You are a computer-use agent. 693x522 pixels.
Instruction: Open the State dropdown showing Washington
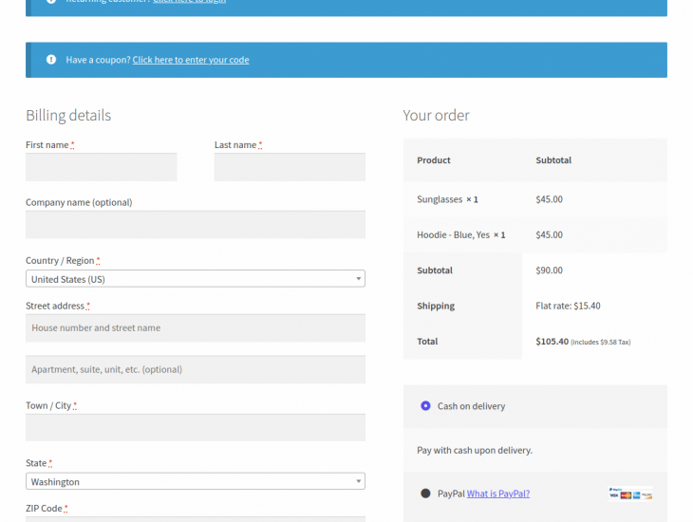(196, 481)
